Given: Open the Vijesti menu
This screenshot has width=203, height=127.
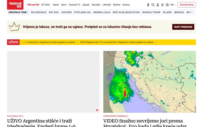Looking at the screenshot, I should coord(56,5).
